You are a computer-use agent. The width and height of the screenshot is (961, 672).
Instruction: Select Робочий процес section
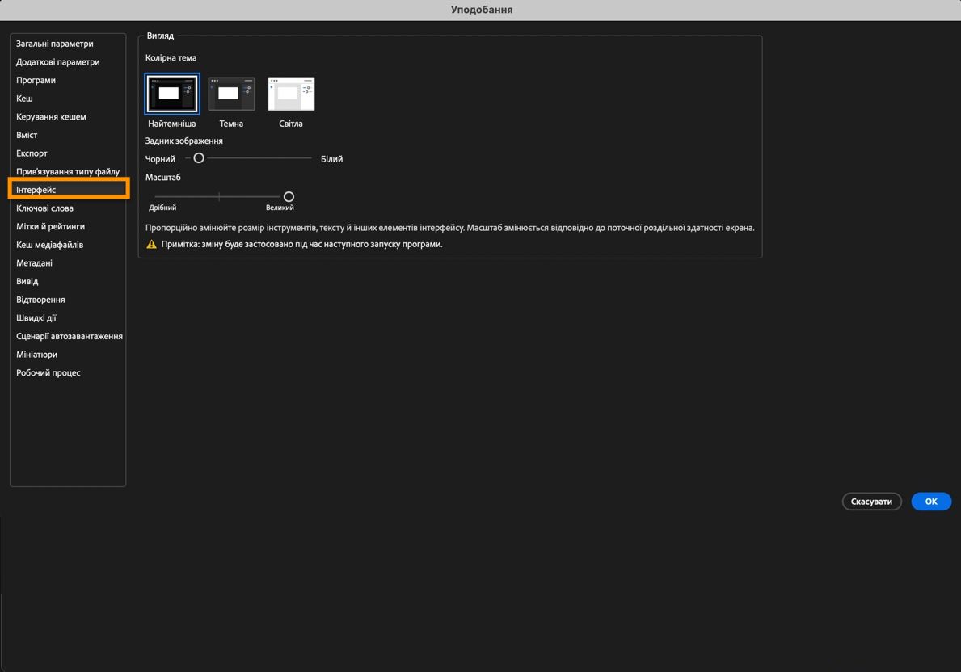coord(48,373)
